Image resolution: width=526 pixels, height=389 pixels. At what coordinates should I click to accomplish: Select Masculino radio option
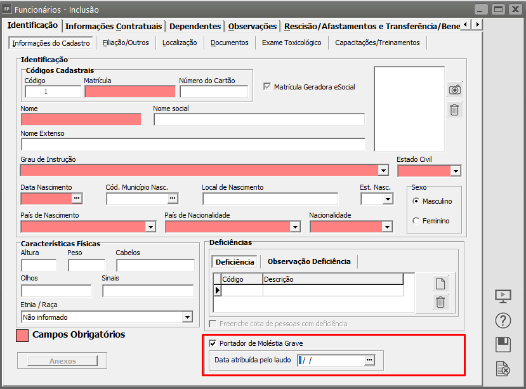pyautogui.click(x=416, y=201)
